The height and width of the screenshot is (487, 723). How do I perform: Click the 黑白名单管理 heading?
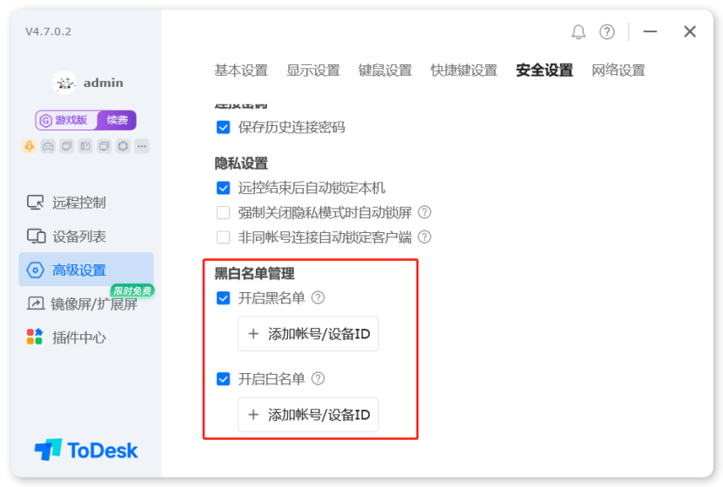255,273
